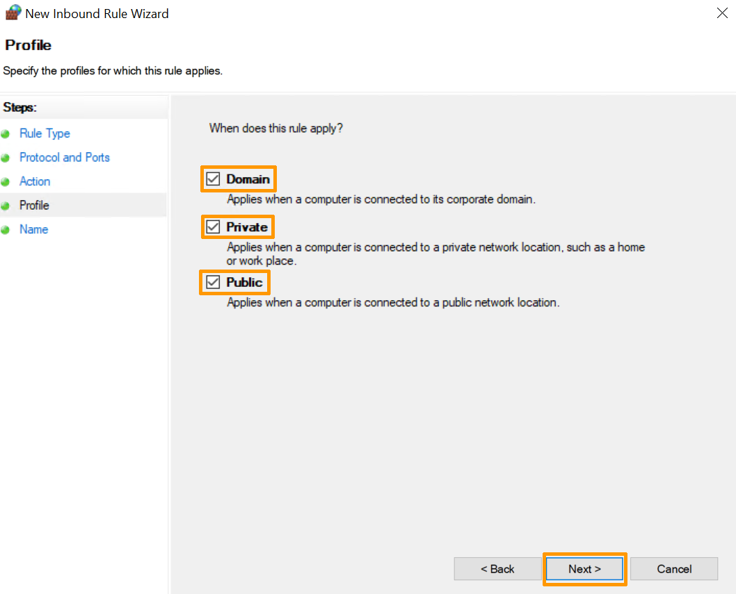
Task: Click the bold Profile page heading
Action: (x=29, y=45)
